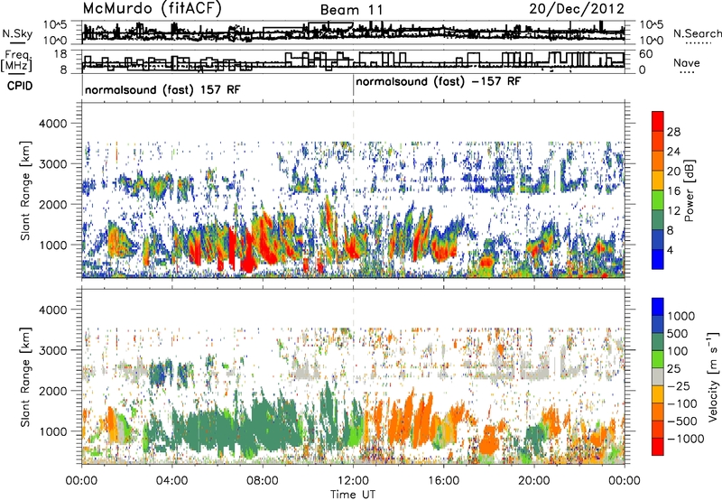Pick the red top segment of Power colorbar

click(658, 122)
